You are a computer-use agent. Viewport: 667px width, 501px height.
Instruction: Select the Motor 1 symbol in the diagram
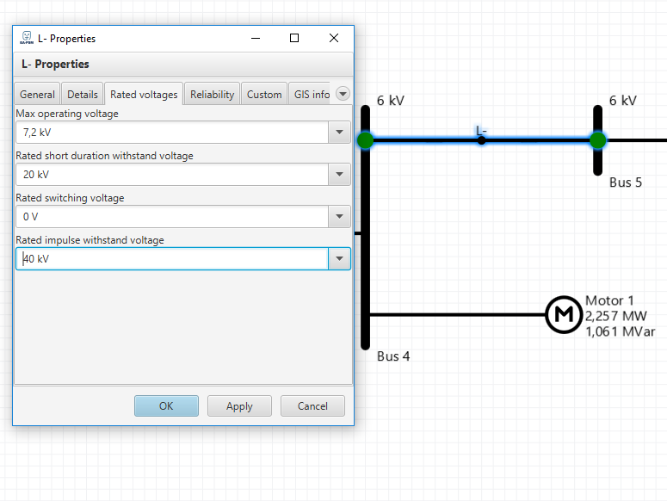[564, 315]
